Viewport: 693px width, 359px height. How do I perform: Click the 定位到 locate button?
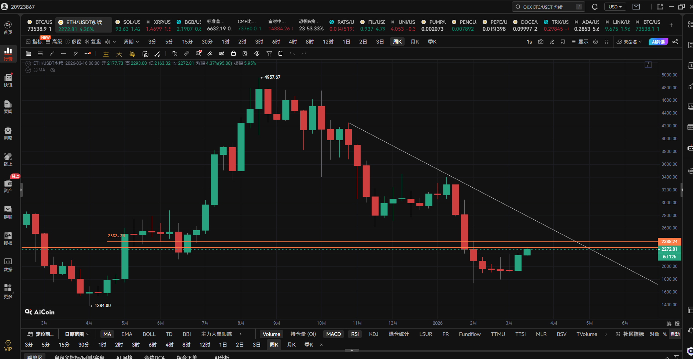41,334
